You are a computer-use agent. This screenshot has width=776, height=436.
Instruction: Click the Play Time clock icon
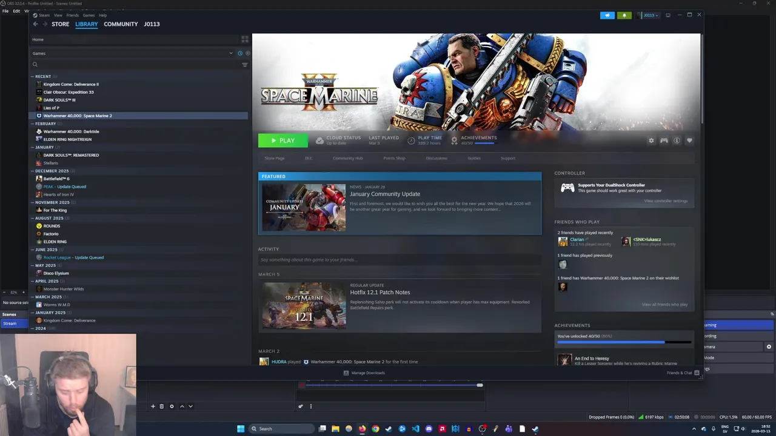click(x=411, y=140)
